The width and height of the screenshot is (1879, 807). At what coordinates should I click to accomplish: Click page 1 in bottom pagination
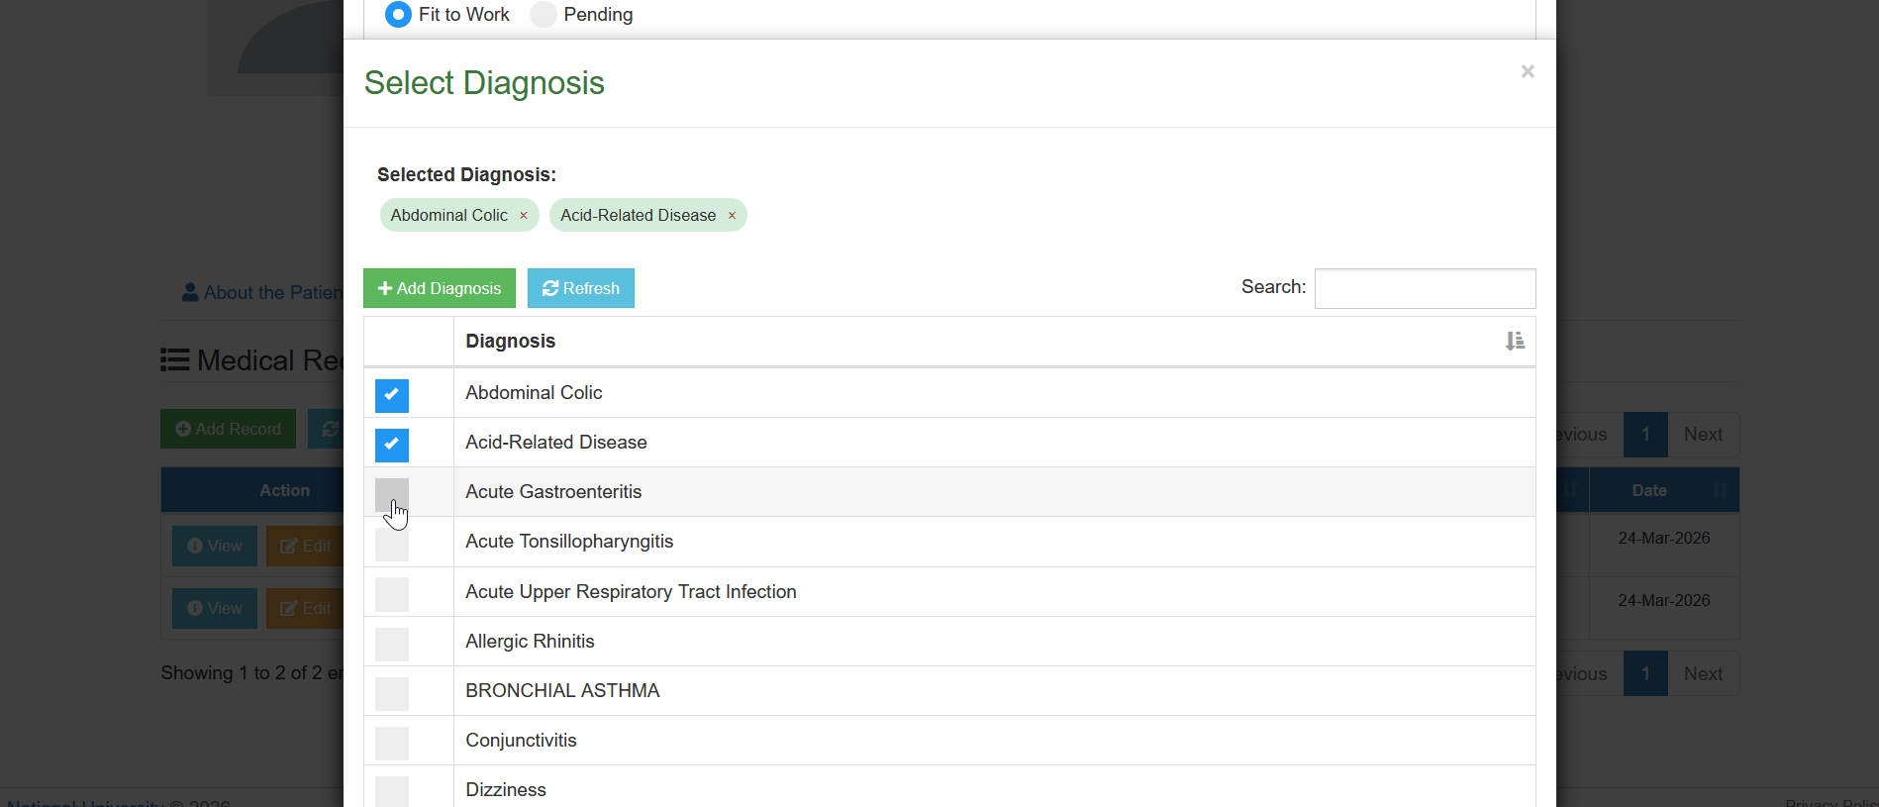(1645, 674)
